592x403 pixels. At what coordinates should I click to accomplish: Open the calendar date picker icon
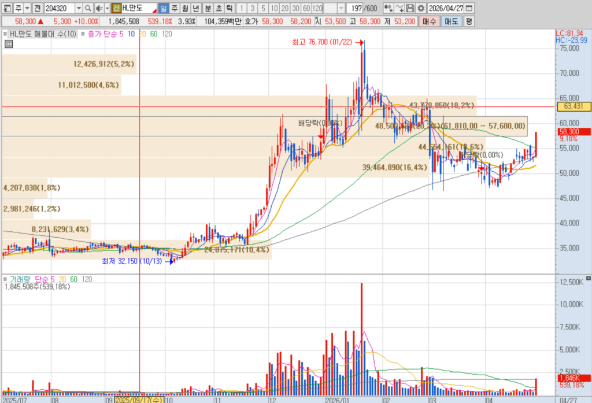[x=469, y=8]
